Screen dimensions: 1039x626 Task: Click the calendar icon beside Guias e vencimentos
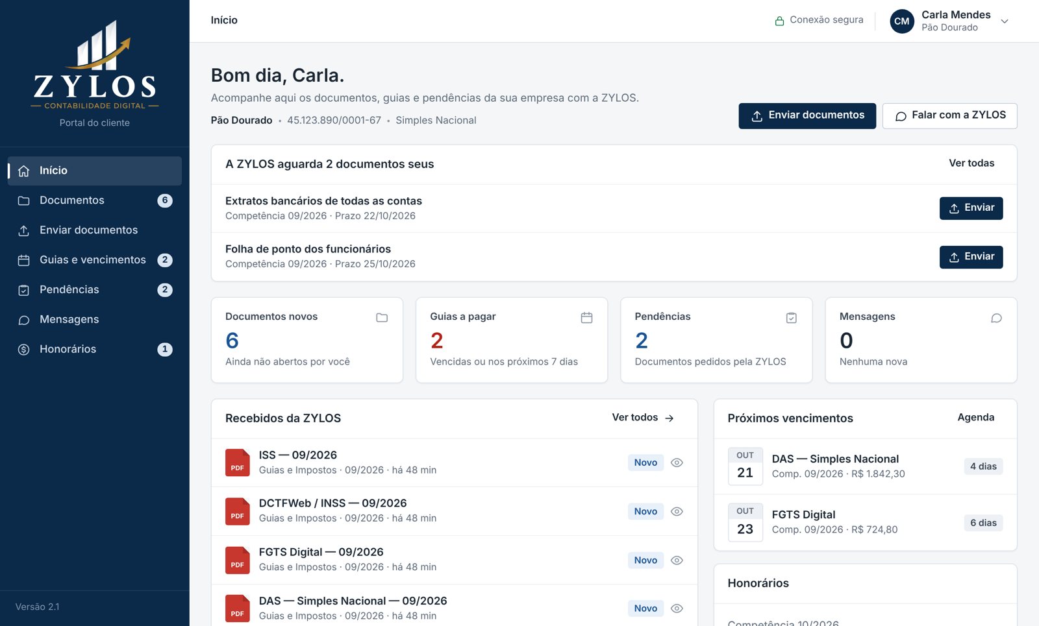24,261
